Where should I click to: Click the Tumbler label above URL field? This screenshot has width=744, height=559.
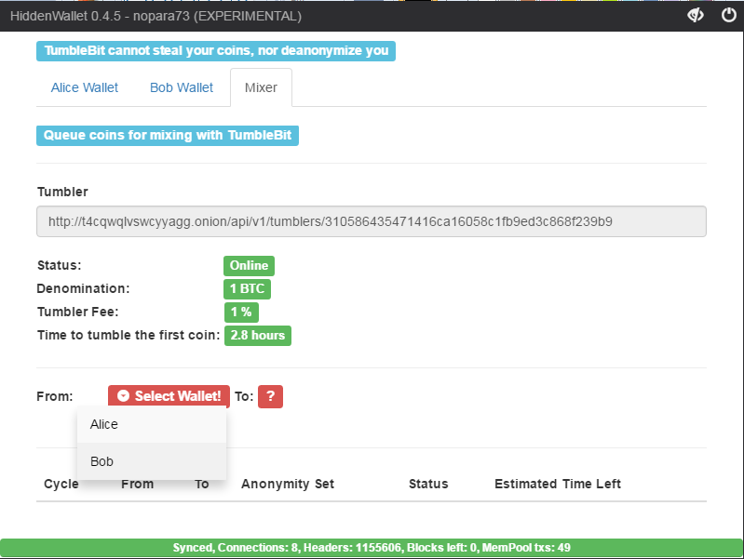coord(62,192)
